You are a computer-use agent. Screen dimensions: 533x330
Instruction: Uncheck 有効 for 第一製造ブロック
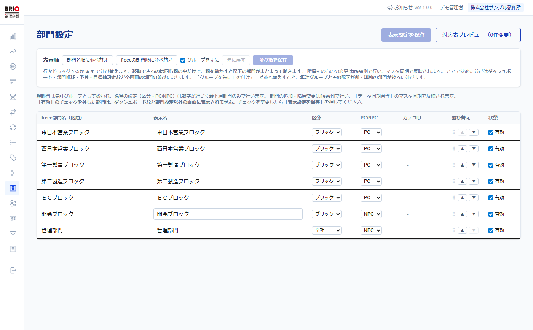491,165
